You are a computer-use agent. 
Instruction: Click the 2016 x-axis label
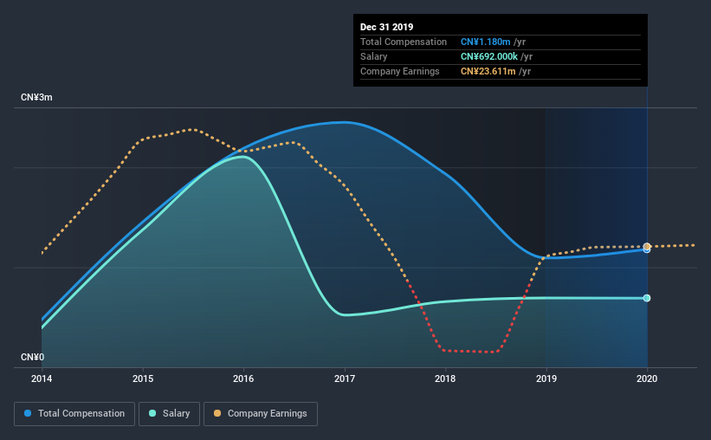243,379
